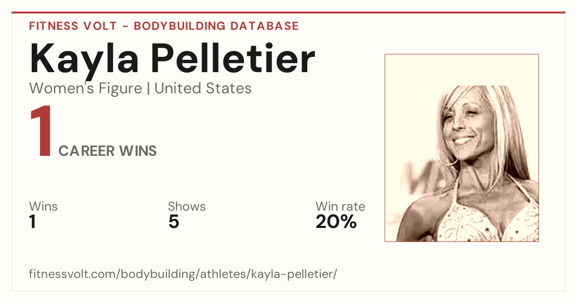This screenshot has width=577, height=303.
Task: Click the 'United States' country text
Action: pos(203,88)
